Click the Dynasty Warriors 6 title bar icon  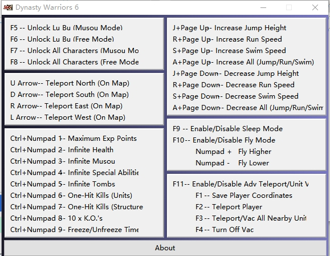(8, 7)
